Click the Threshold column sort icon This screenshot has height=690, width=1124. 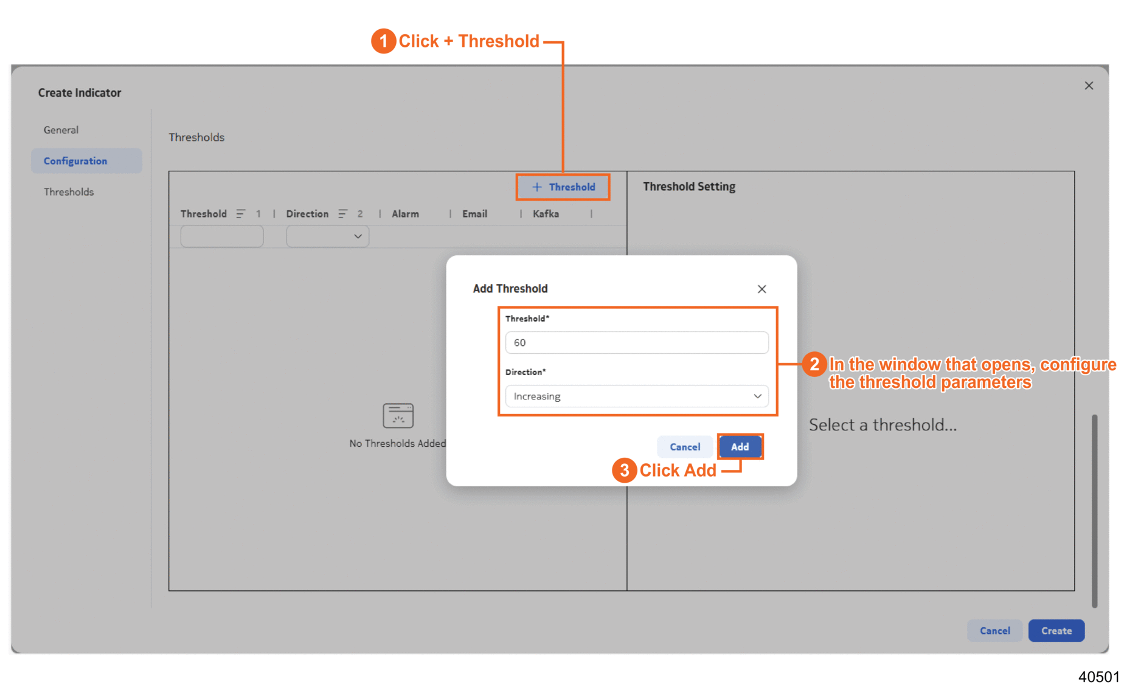pos(241,214)
